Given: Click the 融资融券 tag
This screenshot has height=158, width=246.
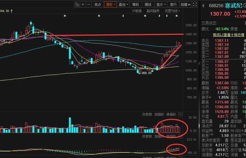Looking at the screenshot, I should coord(153,11).
